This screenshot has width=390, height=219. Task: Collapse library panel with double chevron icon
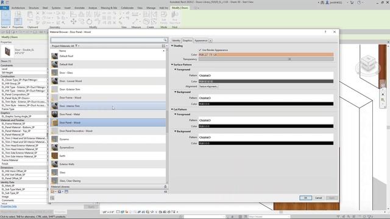165,187
